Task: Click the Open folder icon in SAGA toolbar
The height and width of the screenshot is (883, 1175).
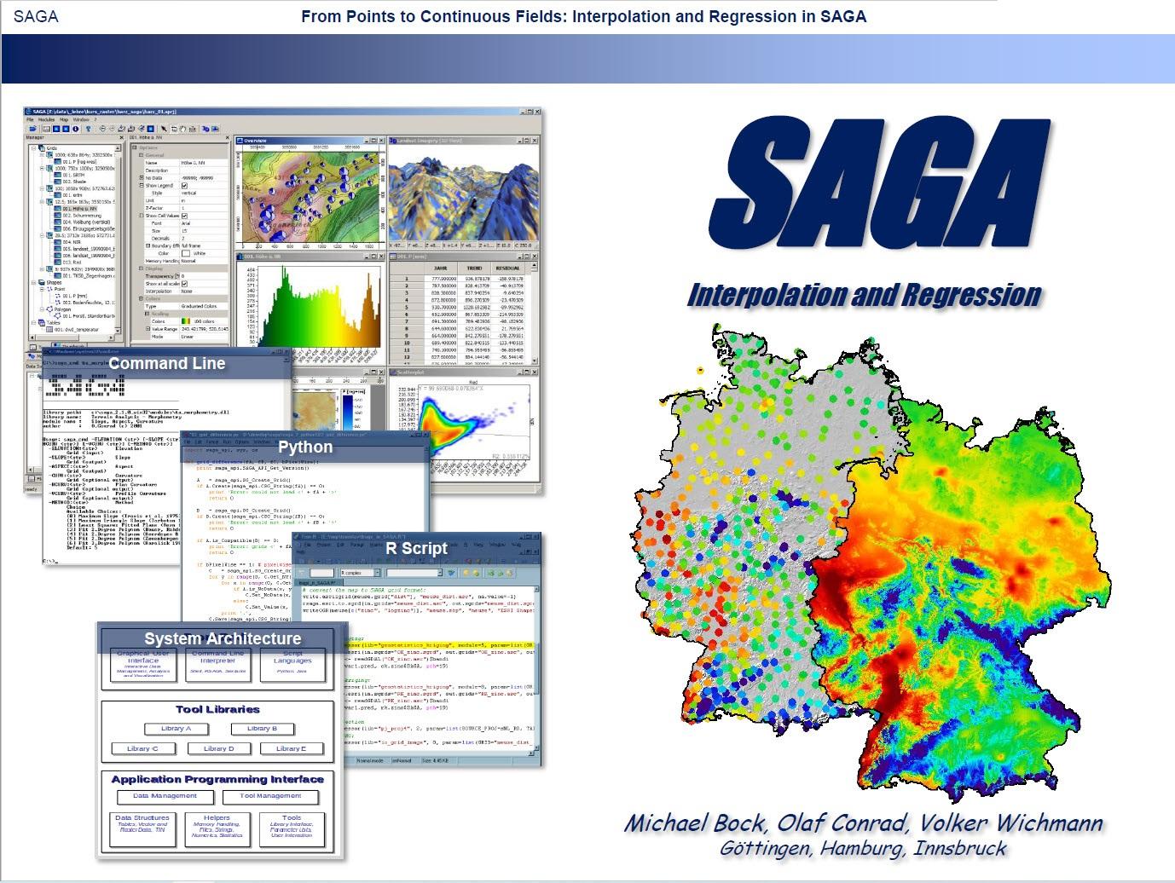Action: tap(33, 129)
